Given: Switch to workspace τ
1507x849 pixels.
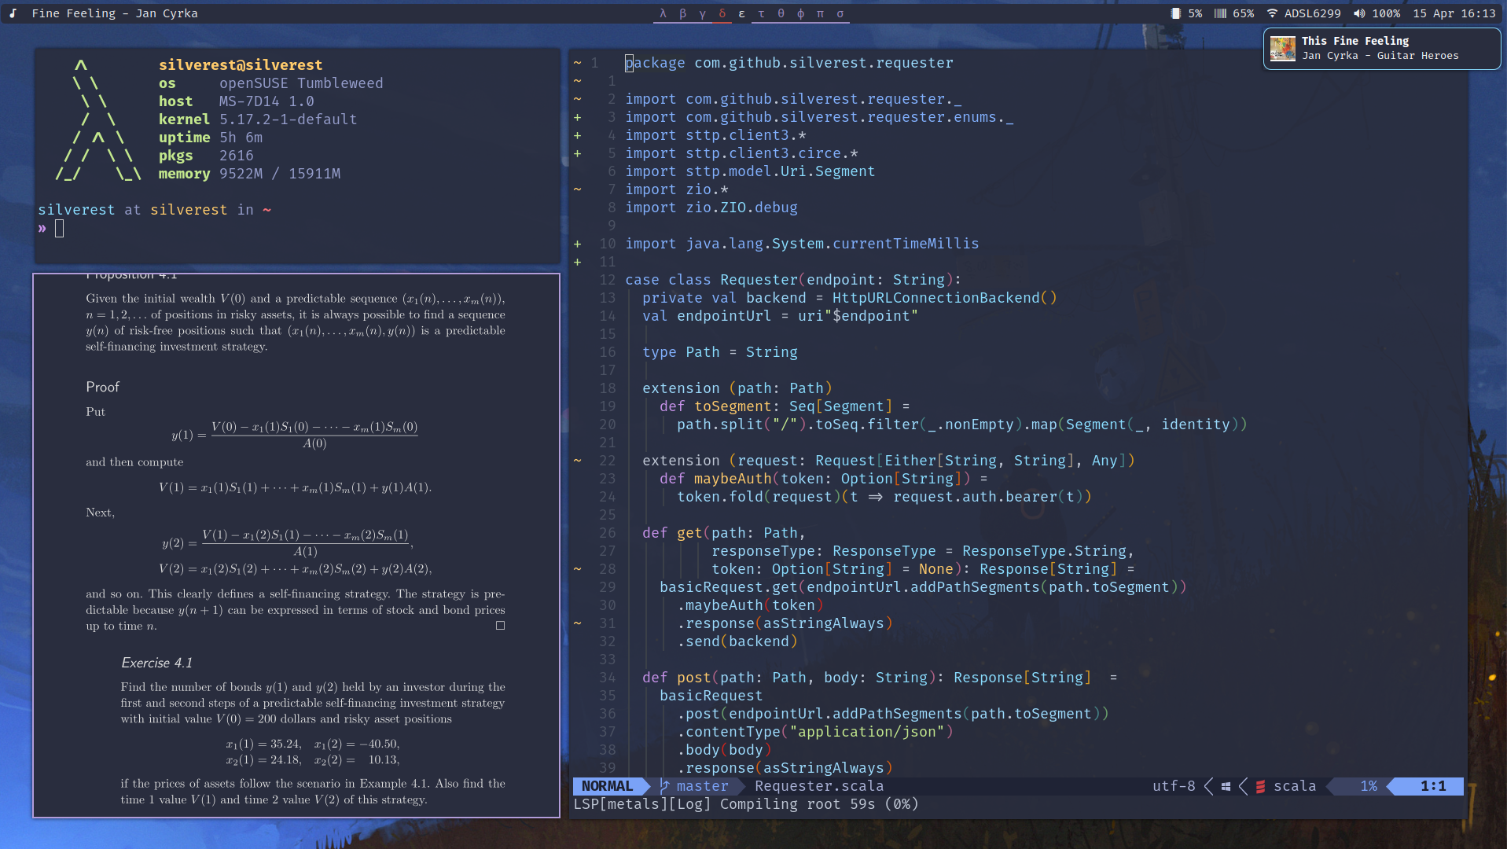Looking at the screenshot, I should click(x=761, y=13).
